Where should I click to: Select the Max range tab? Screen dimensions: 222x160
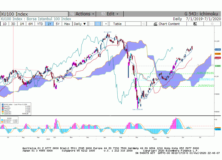67,24
